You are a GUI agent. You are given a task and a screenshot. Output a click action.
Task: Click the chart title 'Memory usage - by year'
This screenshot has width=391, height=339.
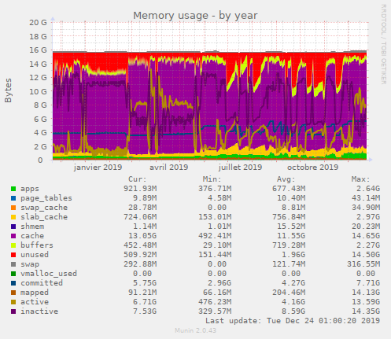195,16
